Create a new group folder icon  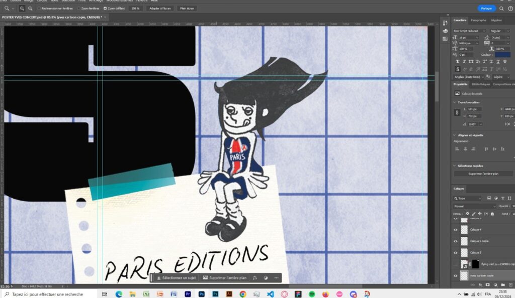[x=503, y=285]
